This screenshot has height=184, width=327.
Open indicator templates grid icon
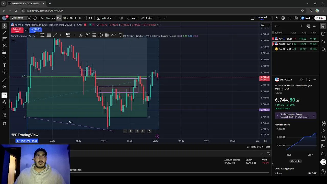[121, 18]
